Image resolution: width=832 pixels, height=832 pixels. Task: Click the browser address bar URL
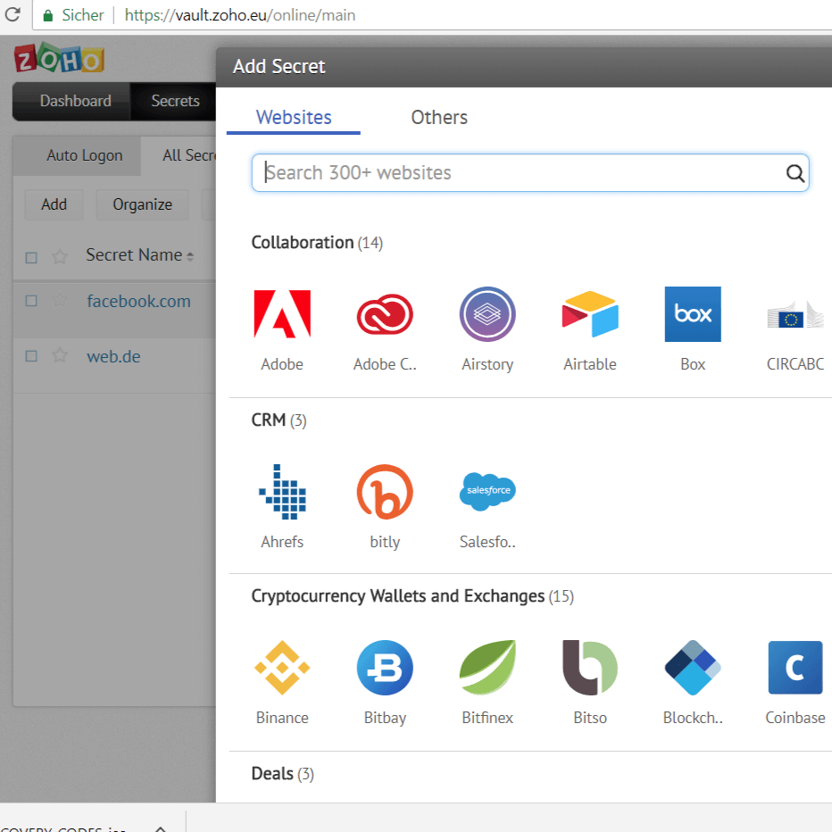click(240, 15)
